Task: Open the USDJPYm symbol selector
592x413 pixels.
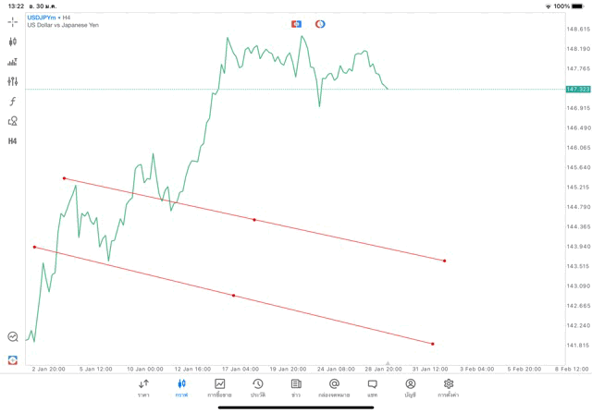Action: (40, 18)
